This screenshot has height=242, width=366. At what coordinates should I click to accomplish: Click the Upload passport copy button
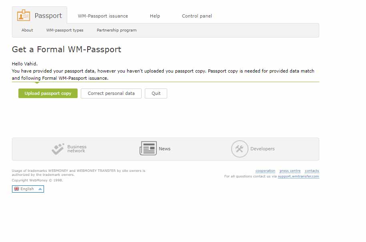pos(48,93)
